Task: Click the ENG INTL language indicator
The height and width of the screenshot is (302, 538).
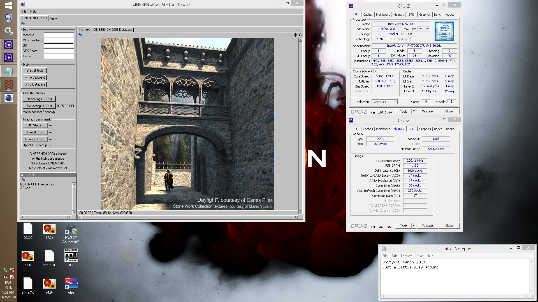Action: (8, 285)
